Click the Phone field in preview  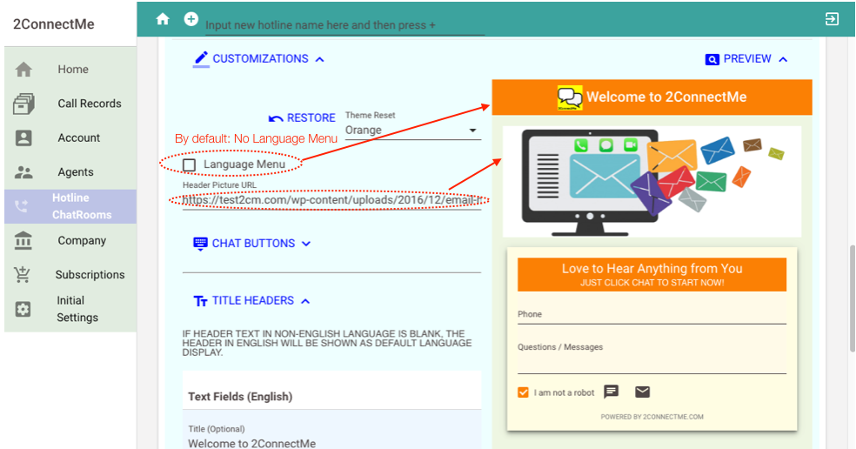click(x=652, y=315)
